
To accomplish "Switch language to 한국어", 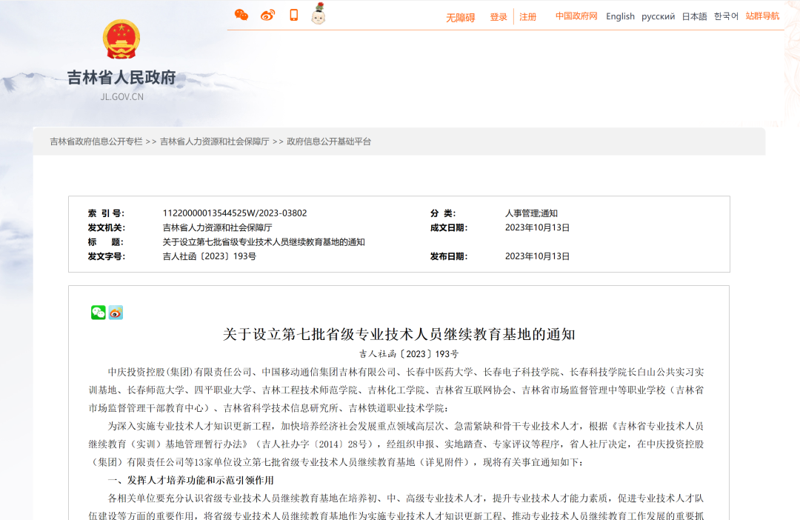I will coord(726,16).
